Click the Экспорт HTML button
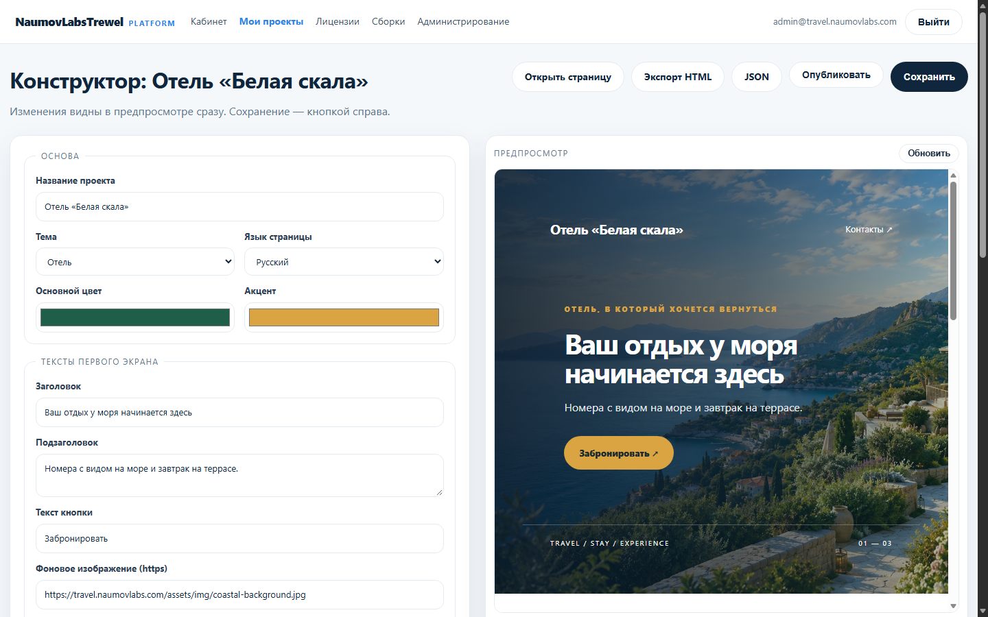The width and height of the screenshot is (988, 617). point(678,77)
